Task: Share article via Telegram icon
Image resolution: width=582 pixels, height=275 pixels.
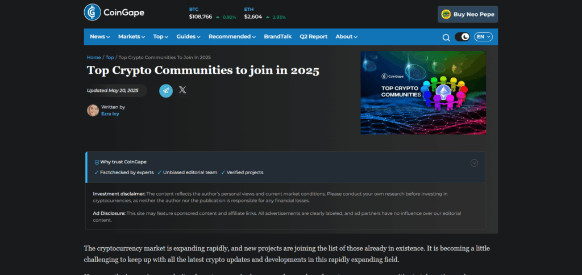Action: 166,90
